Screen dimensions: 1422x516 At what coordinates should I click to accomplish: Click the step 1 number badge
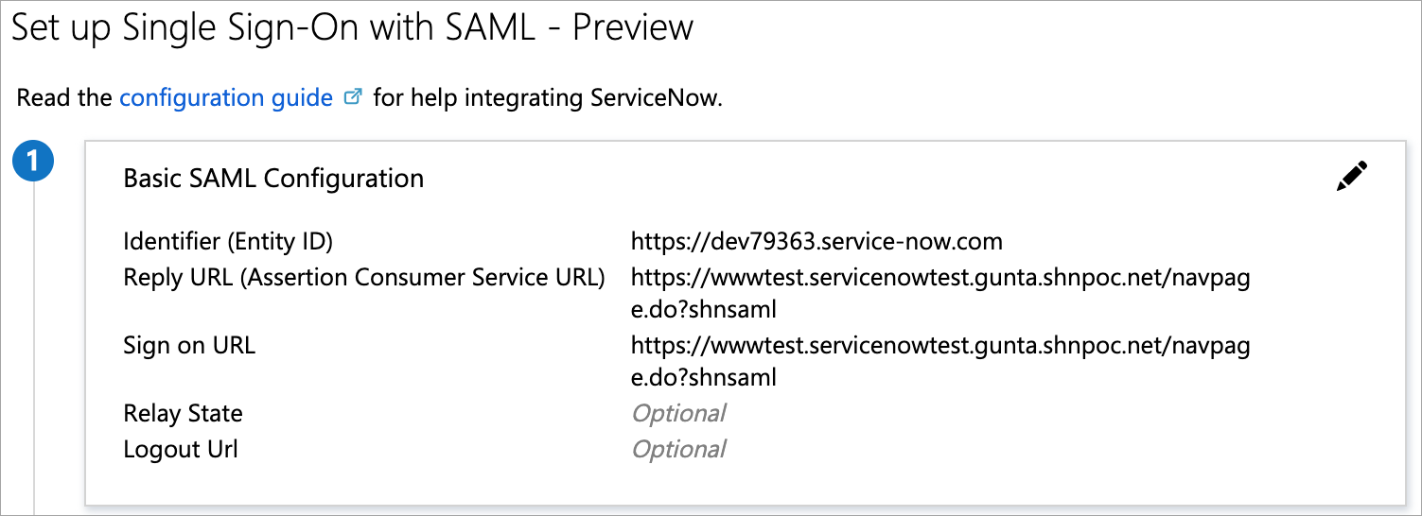point(33,163)
